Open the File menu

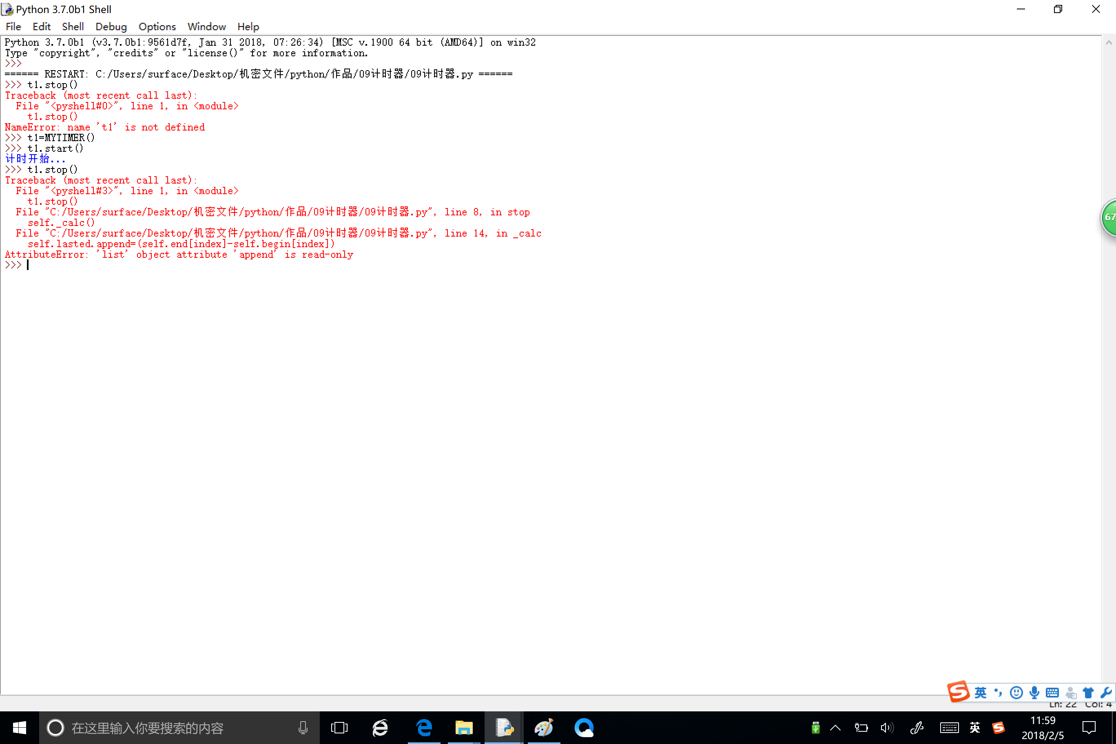[13, 27]
